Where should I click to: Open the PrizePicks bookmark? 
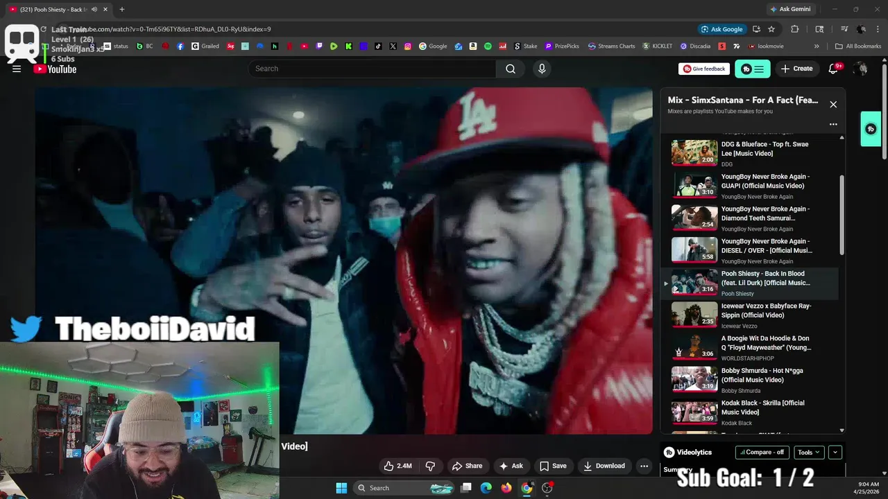click(562, 46)
